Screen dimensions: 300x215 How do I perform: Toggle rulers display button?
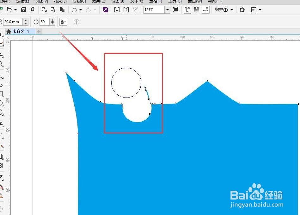pos(187,10)
